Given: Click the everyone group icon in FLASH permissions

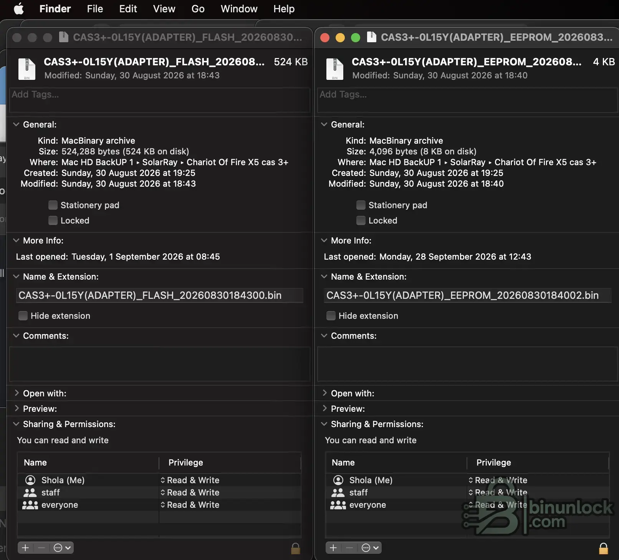Looking at the screenshot, I should (30, 505).
